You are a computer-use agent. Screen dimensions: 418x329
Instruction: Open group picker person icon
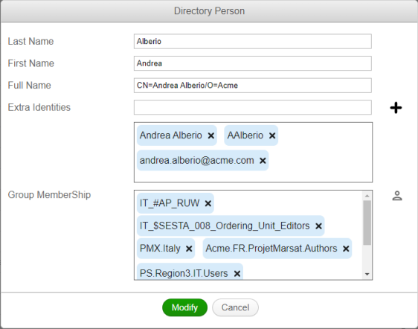[x=397, y=196]
